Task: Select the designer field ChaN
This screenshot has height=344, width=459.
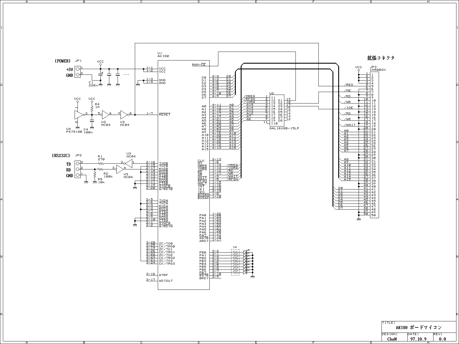Action: [392, 339]
